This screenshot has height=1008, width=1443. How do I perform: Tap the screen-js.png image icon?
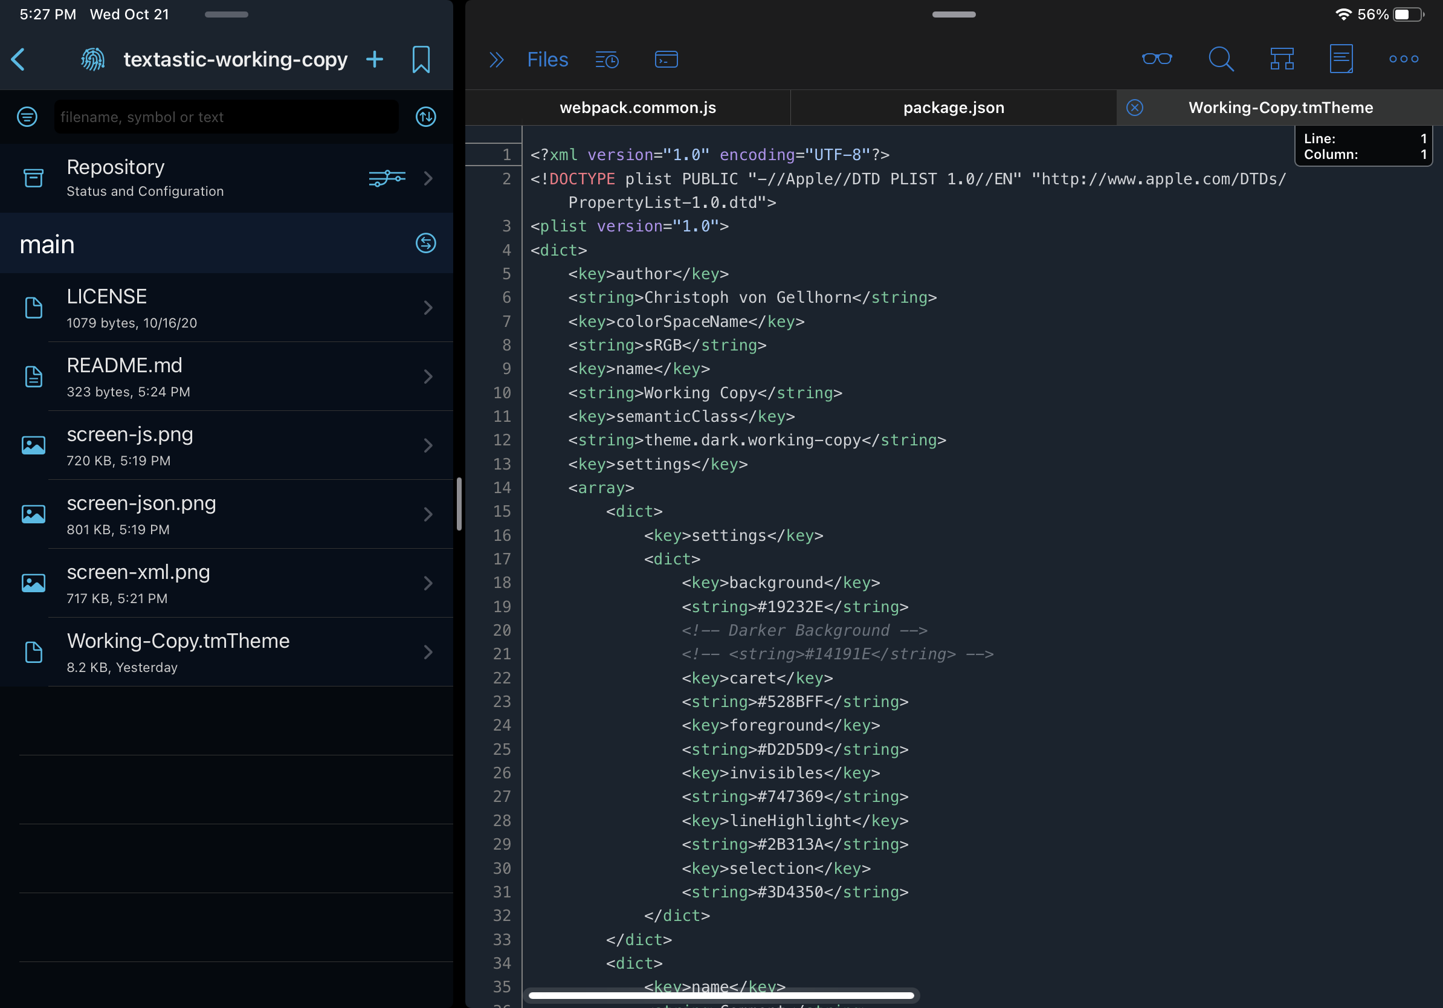[33, 445]
